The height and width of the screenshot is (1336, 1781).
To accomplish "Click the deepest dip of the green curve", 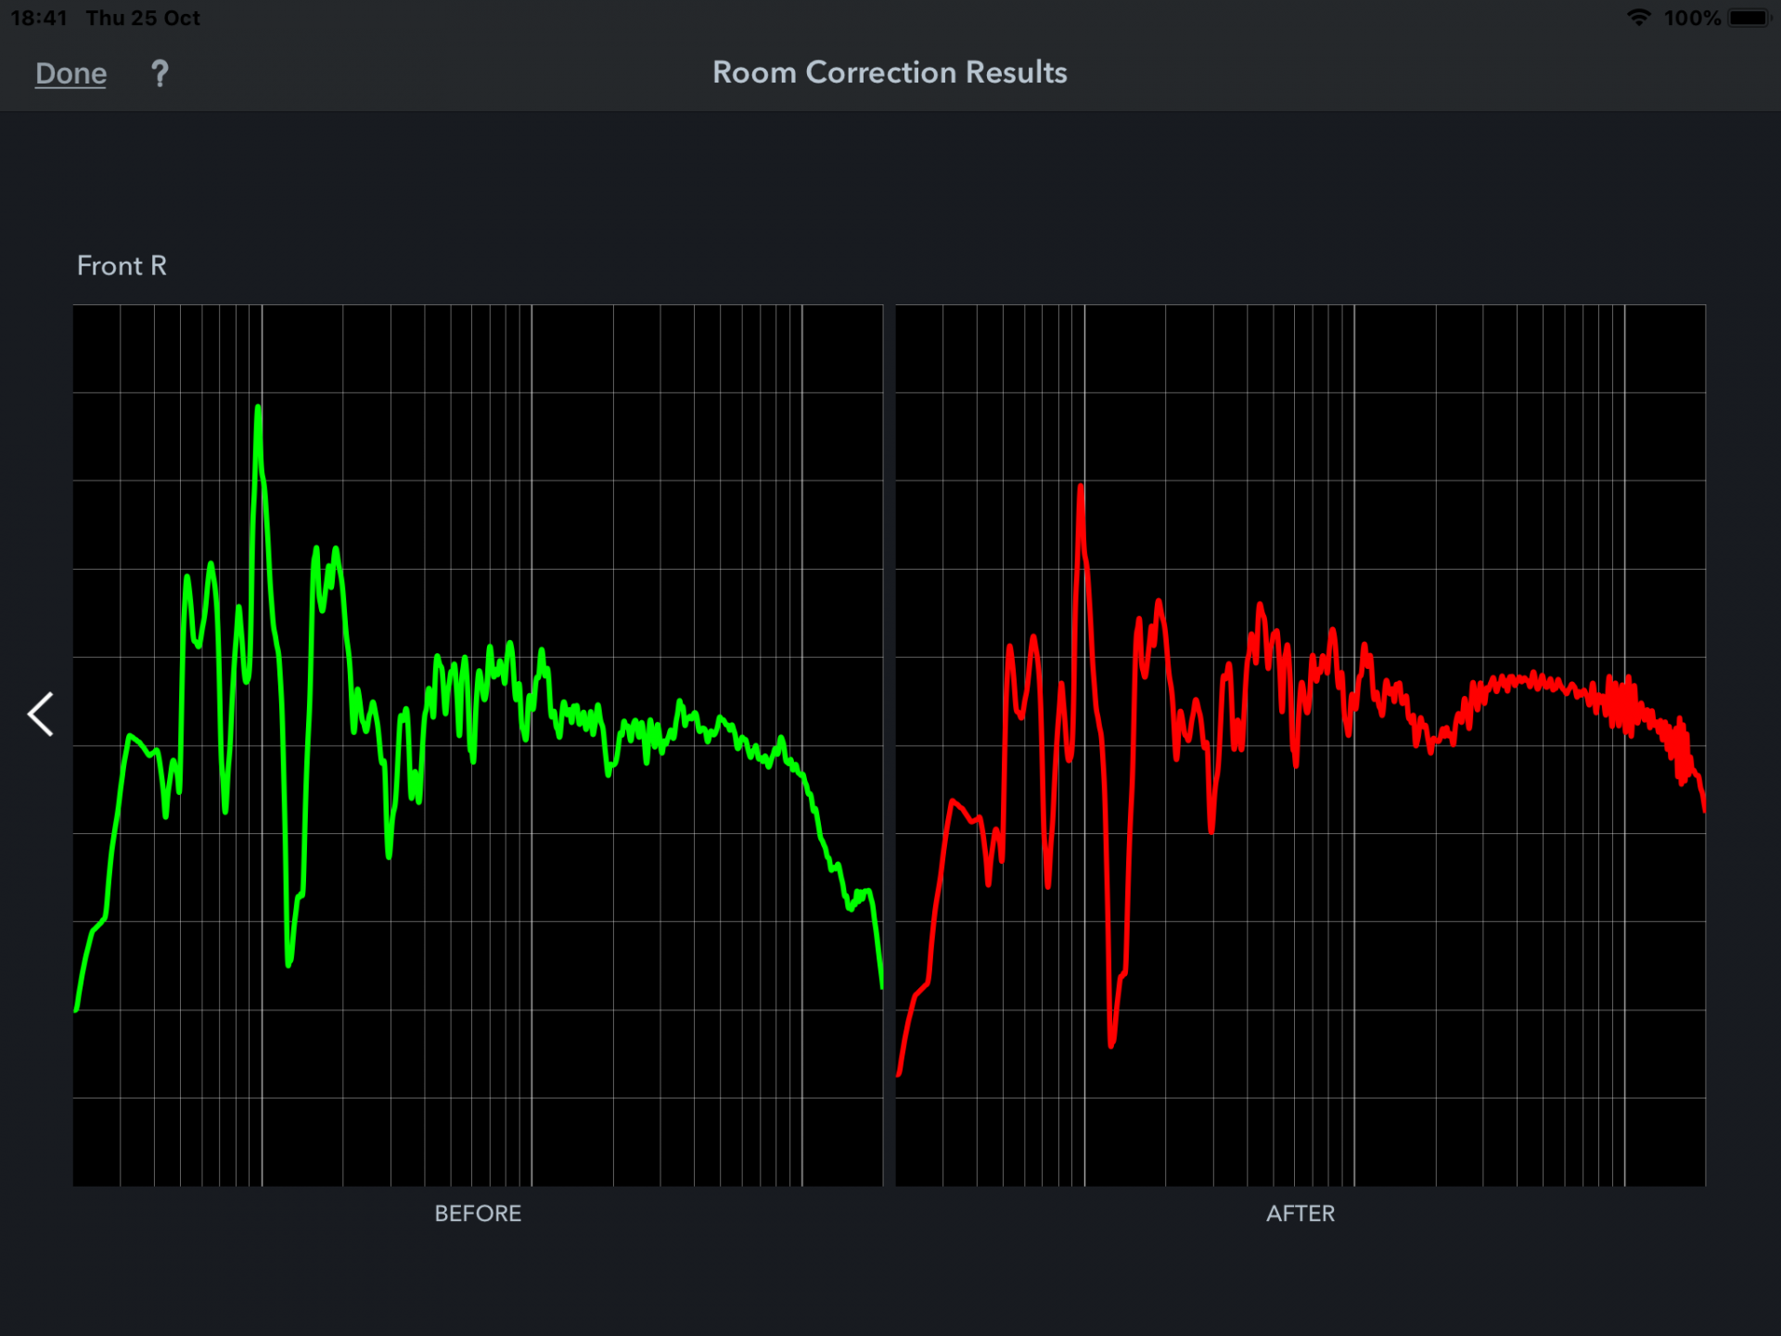I will (288, 963).
